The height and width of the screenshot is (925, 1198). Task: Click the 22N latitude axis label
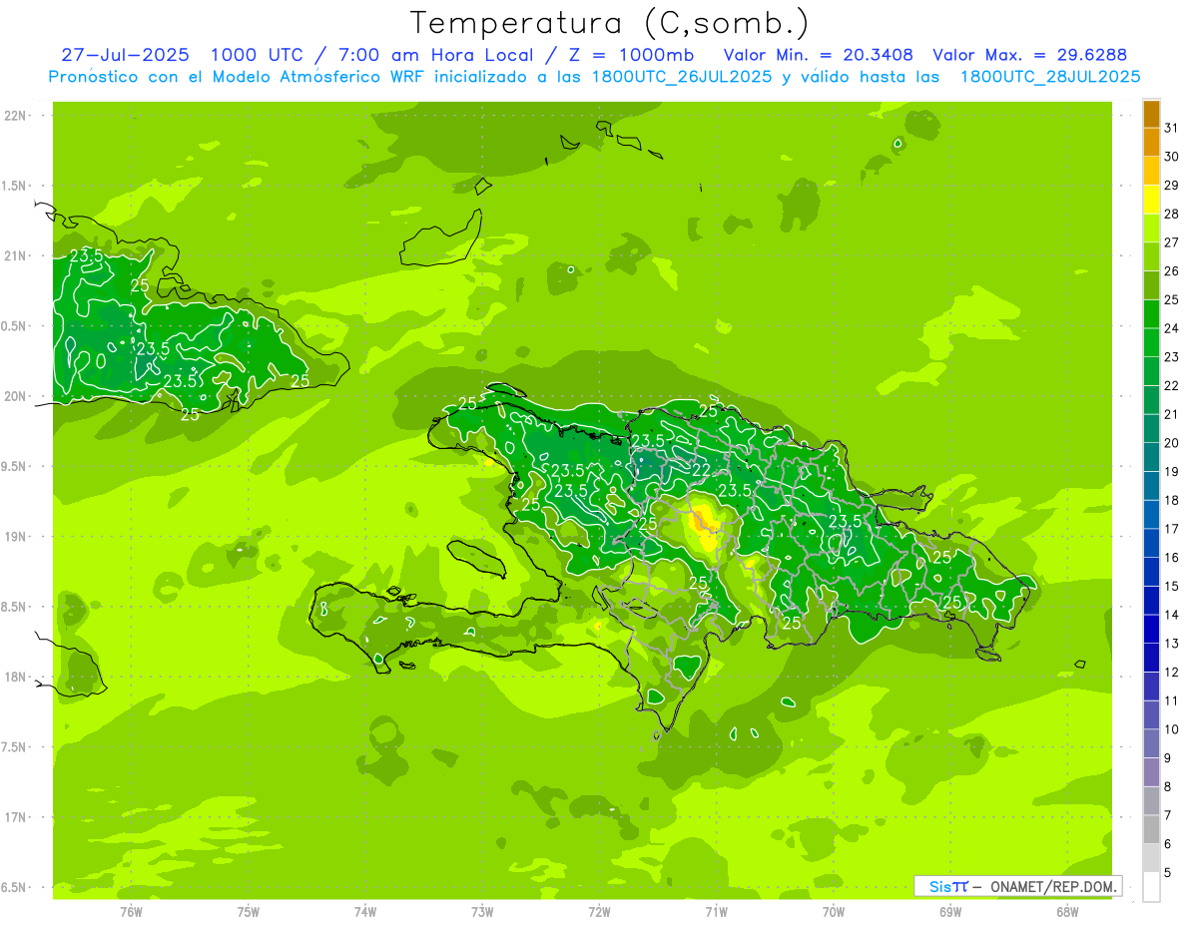pyautogui.click(x=16, y=116)
